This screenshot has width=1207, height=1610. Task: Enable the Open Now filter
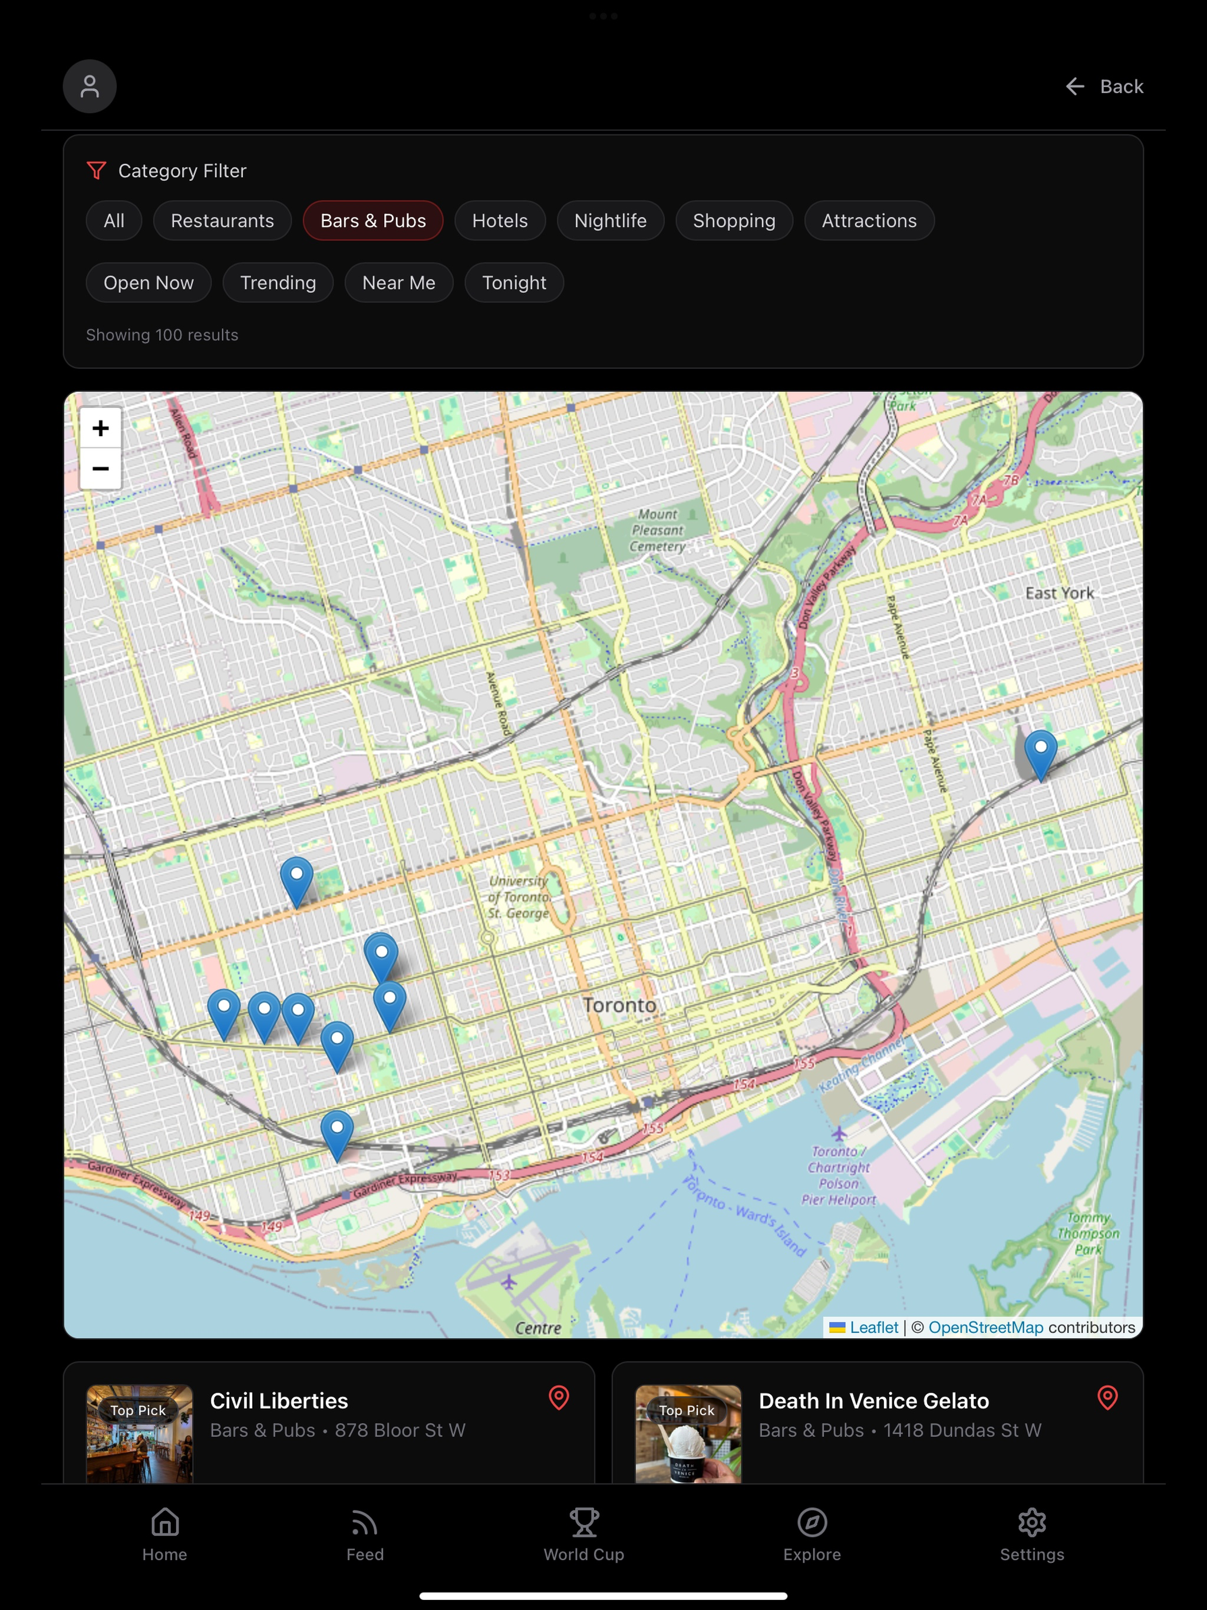click(x=149, y=282)
